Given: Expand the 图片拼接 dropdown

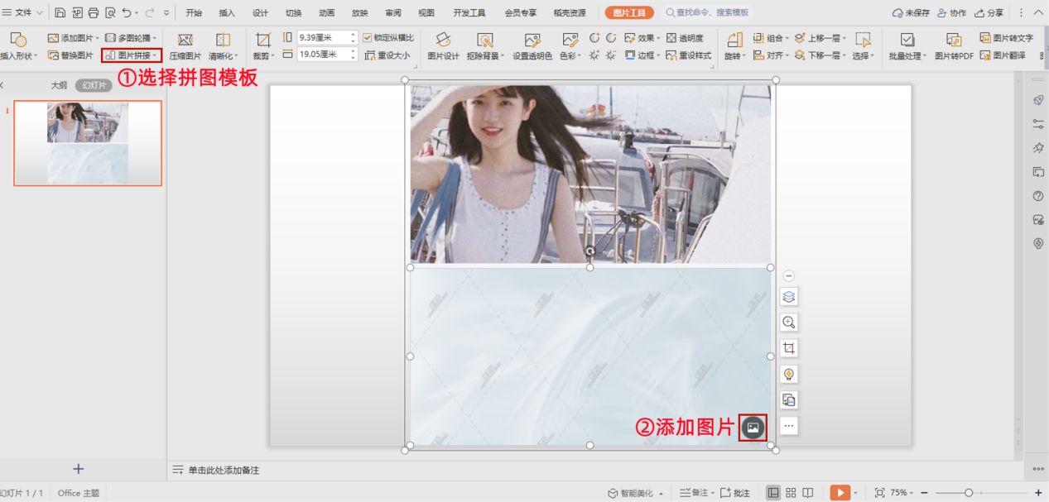Looking at the screenshot, I should coord(132,55).
